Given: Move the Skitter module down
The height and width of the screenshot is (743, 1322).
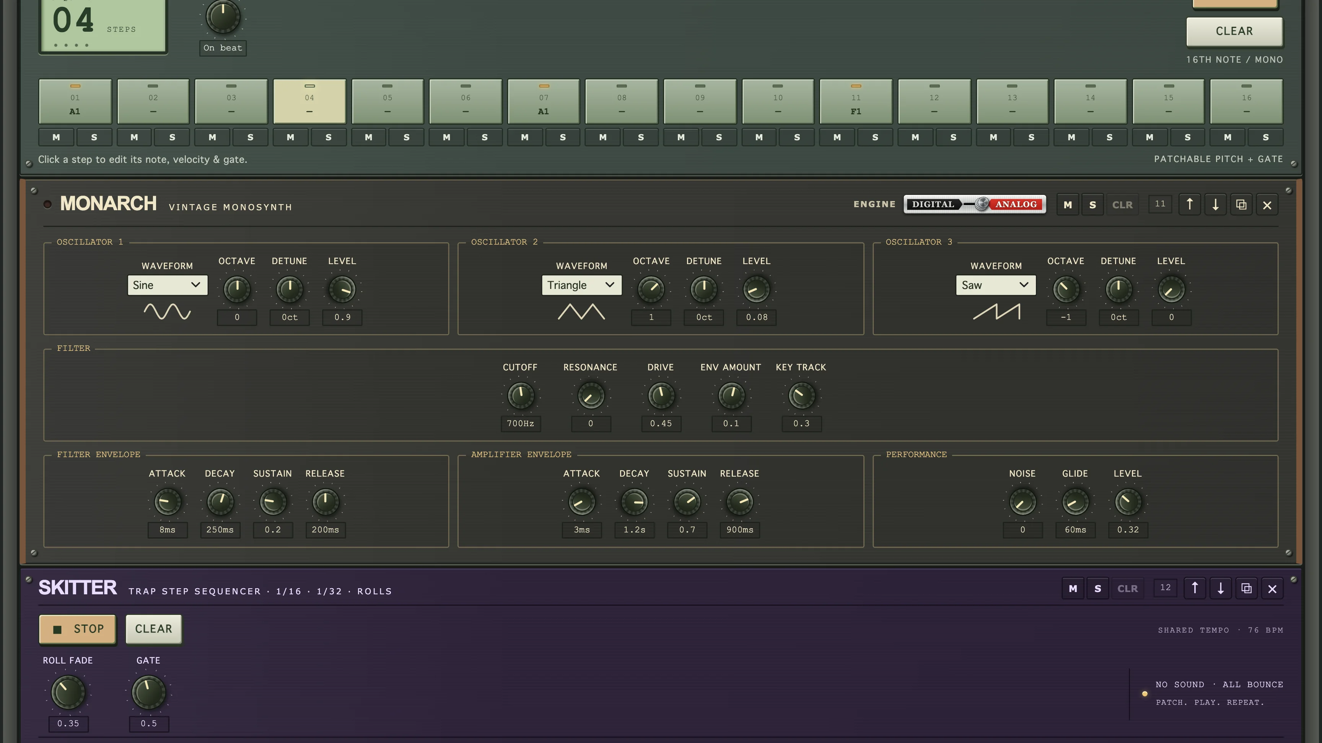Looking at the screenshot, I should (1220, 588).
